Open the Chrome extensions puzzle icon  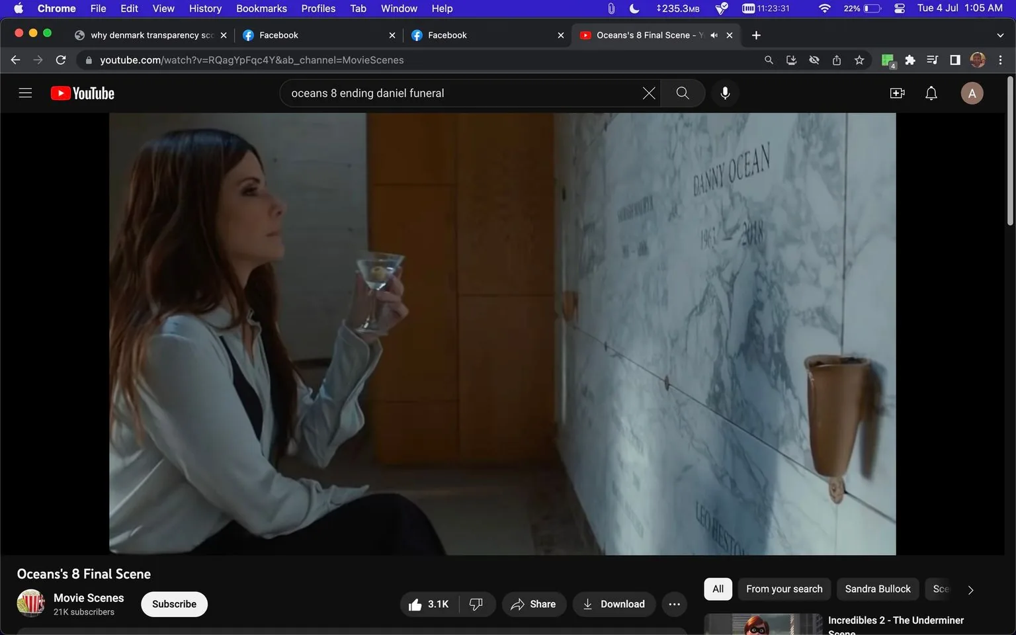tap(910, 60)
